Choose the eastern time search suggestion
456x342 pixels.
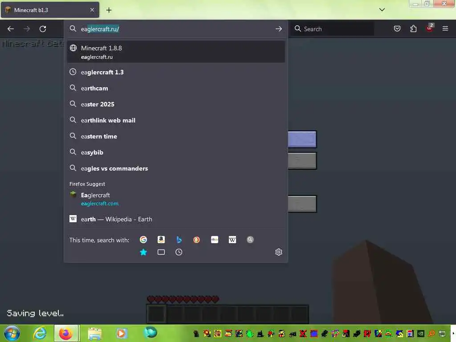(176, 136)
